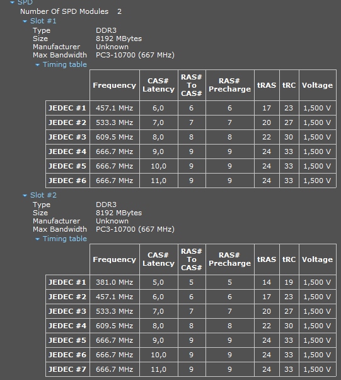Collapse the Slot #1 tree arrow
The height and width of the screenshot is (380, 341).
coord(25,21)
